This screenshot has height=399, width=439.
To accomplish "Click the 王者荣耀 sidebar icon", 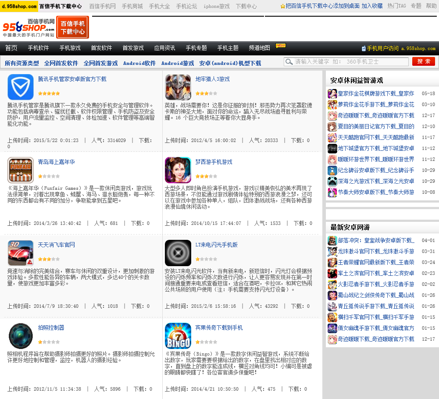I will [x=332, y=262].
